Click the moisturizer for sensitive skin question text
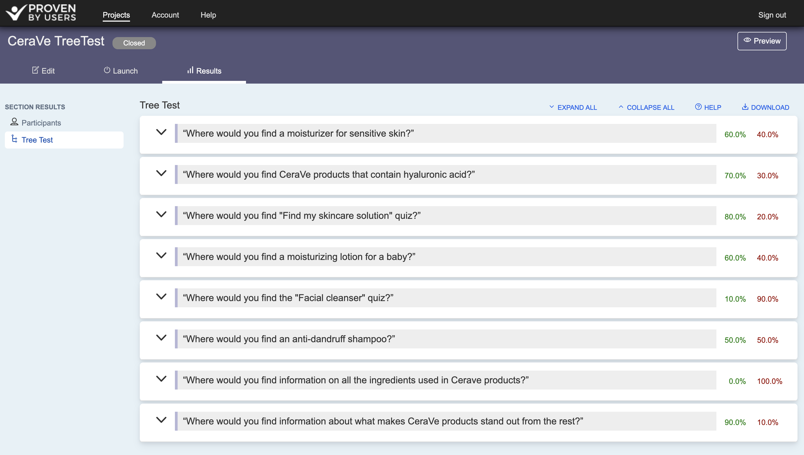 click(298, 133)
